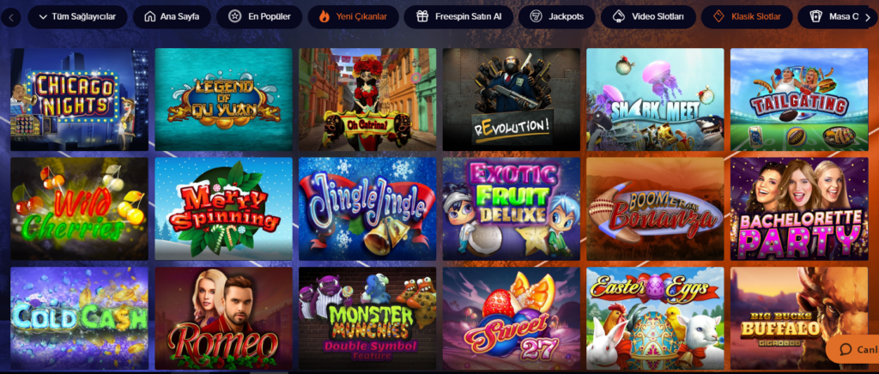Click the seven icon beside Jackpots

pos(536,17)
